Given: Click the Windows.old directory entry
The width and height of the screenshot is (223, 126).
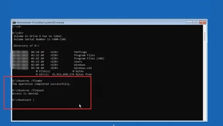Looking at the screenshot, I should point(83,68).
